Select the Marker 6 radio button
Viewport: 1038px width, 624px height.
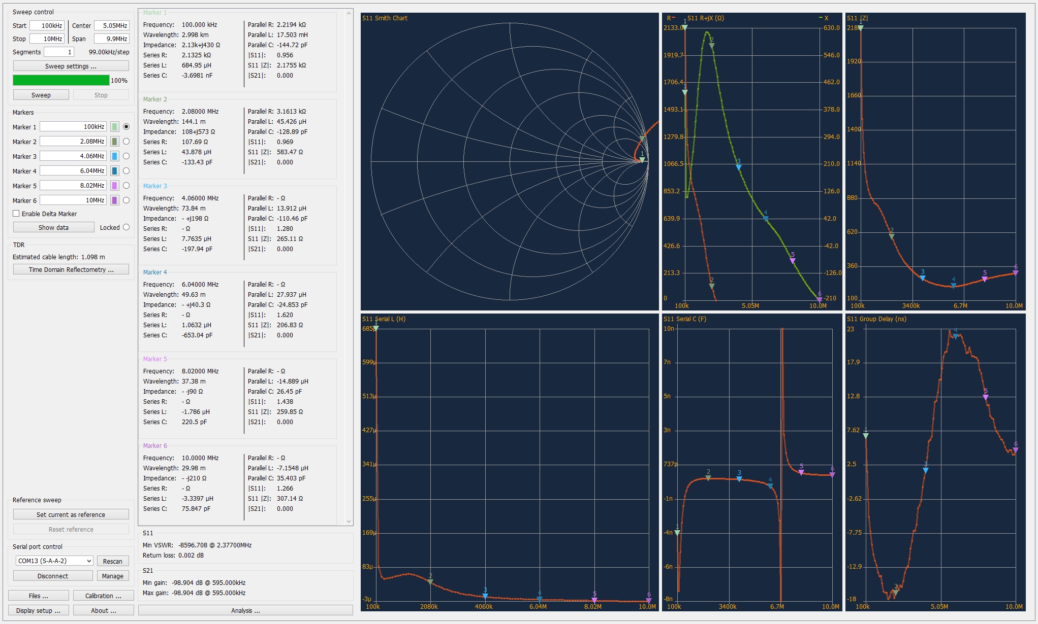point(126,200)
